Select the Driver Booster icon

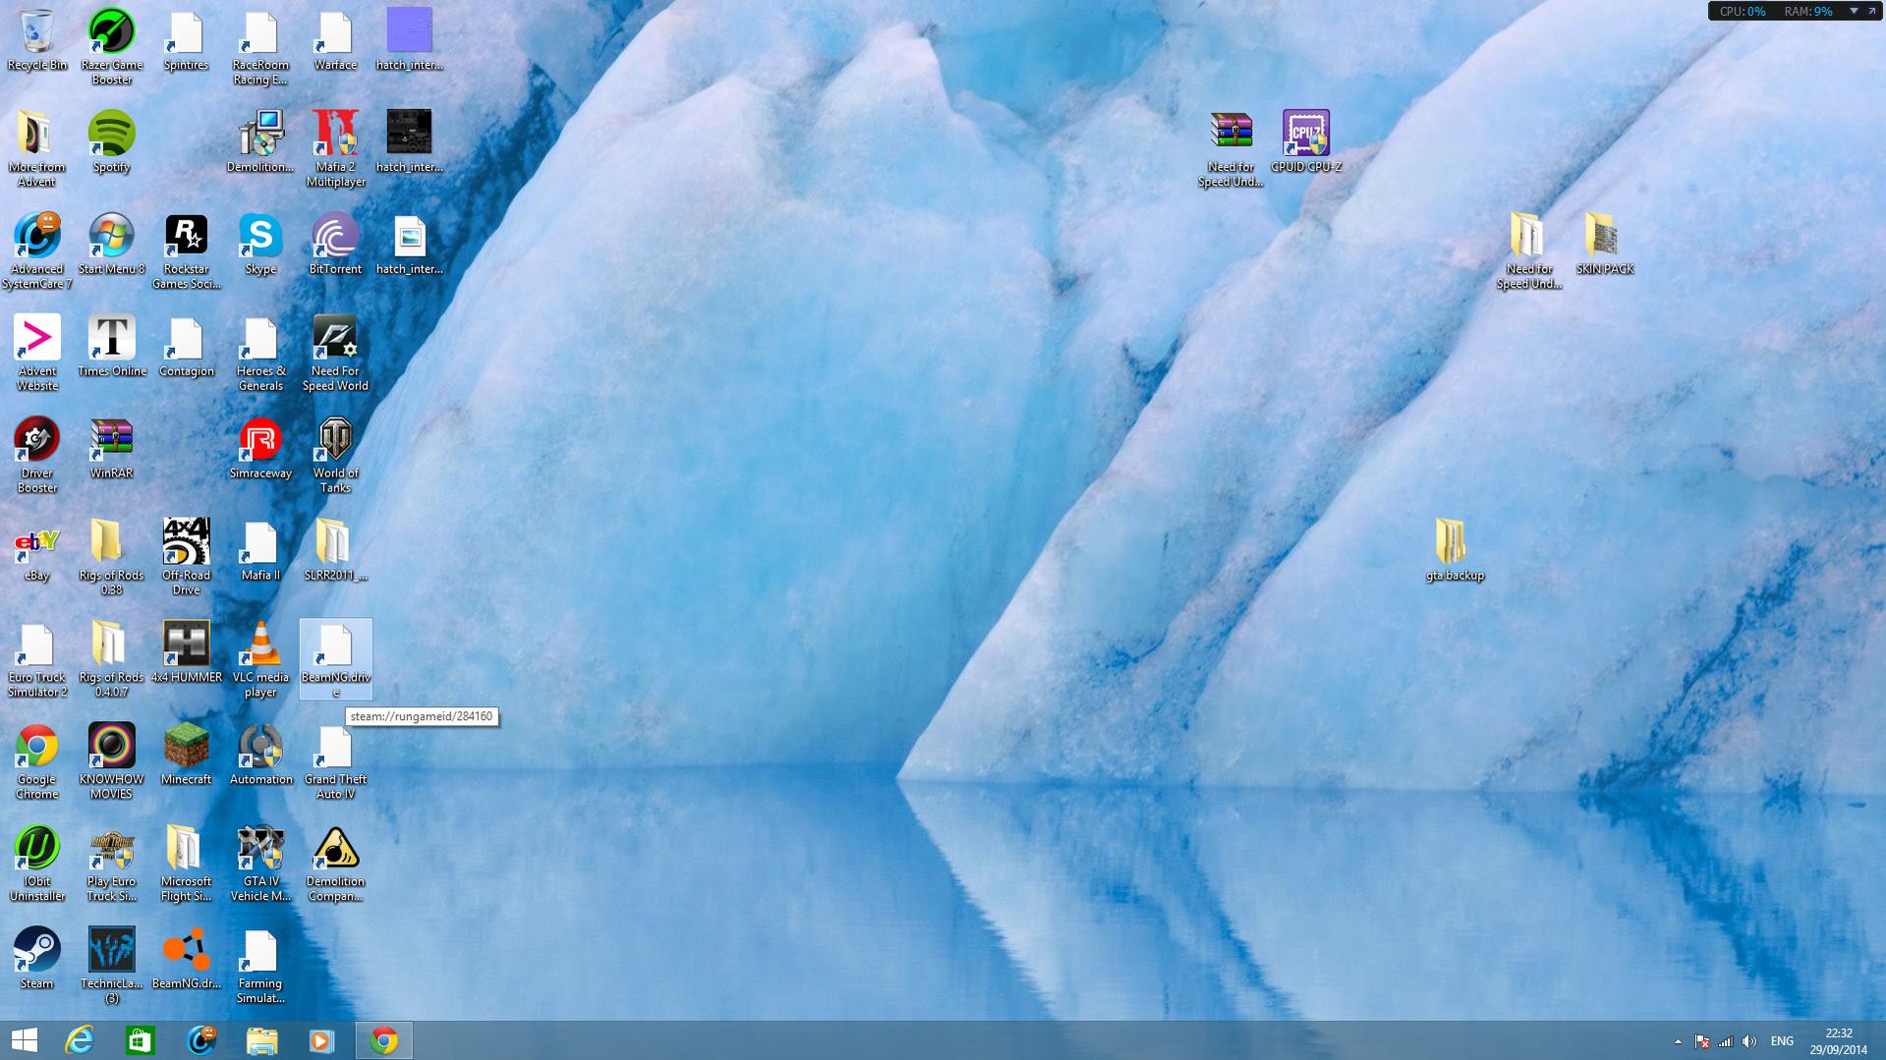pos(36,456)
